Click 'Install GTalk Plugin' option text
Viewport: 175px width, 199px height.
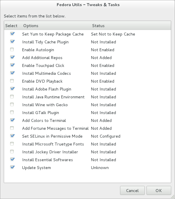pyautogui.click(x=41, y=113)
